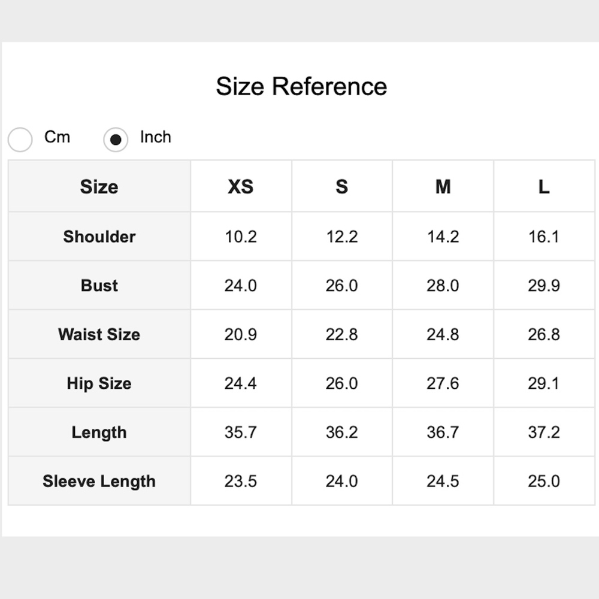Click the Waist Size row label
The image size is (599, 599).
99,334
